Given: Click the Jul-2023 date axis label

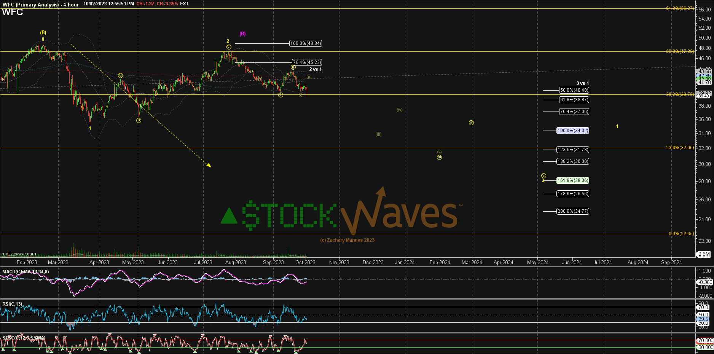Looking at the screenshot, I should 203,262.
